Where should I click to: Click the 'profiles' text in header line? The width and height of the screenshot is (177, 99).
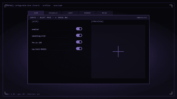click(x=46, y=5)
